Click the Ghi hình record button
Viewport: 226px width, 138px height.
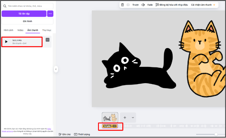pyautogui.click(x=27, y=21)
